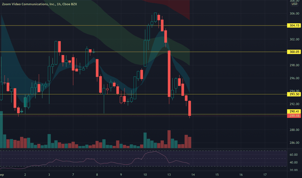The width and height of the screenshot is (302, 178).
Task: Click the 288.00 price axis value
Action: tap(295, 130)
